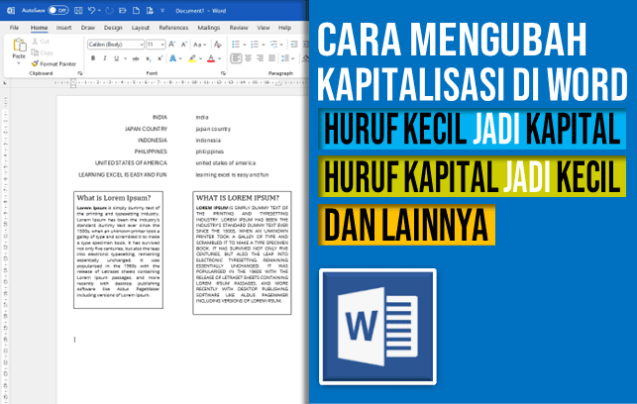Expand the Paste options arrow
Screen dimensions: 637x404
tap(19, 63)
